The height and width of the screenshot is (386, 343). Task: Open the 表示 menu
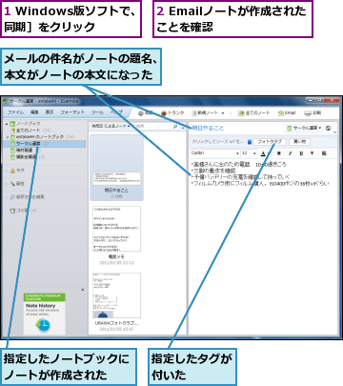pyautogui.click(x=50, y=112)
